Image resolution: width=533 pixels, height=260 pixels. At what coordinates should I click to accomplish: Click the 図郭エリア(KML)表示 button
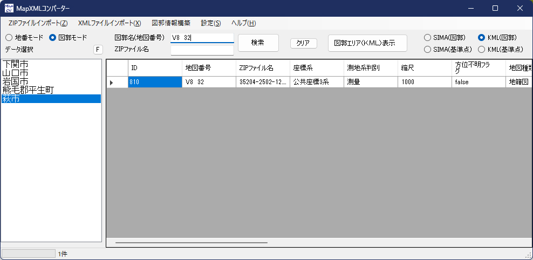[367, 43]
